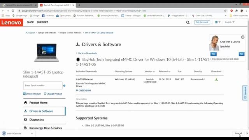
Task: Go forward in browser history
Action: tap(8, 10)
